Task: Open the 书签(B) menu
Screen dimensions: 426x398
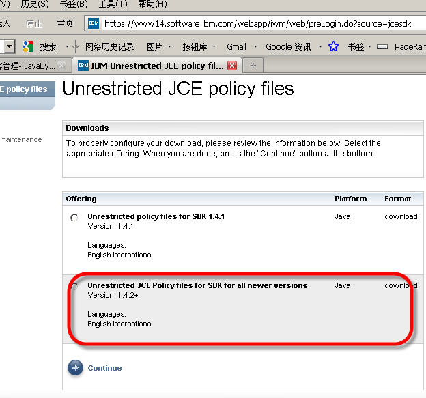Action: tap(73, 4)
